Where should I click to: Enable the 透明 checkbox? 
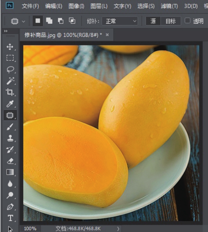coord(188,21)
